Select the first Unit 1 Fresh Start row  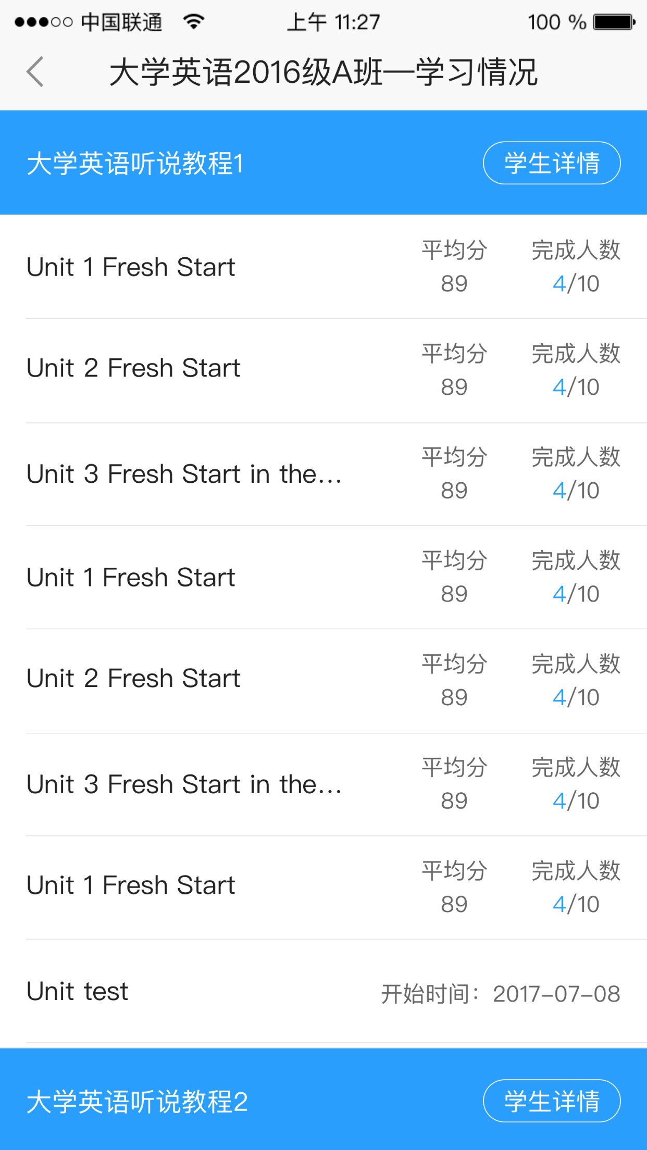click(x=131, y=266)
